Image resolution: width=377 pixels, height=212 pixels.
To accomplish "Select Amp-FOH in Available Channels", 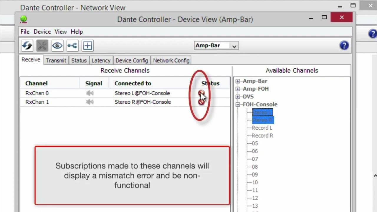I will click(256, 89).
